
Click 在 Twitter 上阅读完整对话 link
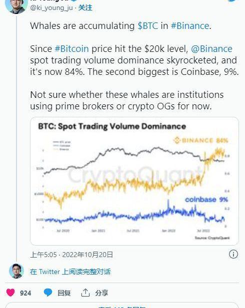point(70,272)
